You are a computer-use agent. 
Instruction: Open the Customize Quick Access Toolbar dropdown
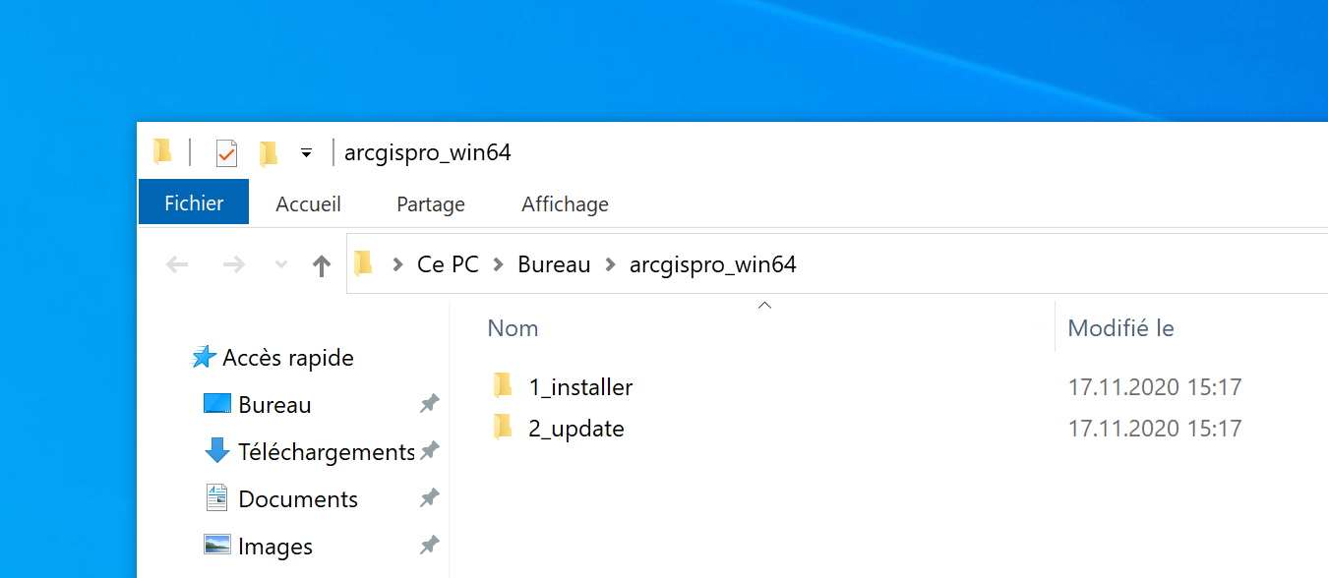point(306,153)
